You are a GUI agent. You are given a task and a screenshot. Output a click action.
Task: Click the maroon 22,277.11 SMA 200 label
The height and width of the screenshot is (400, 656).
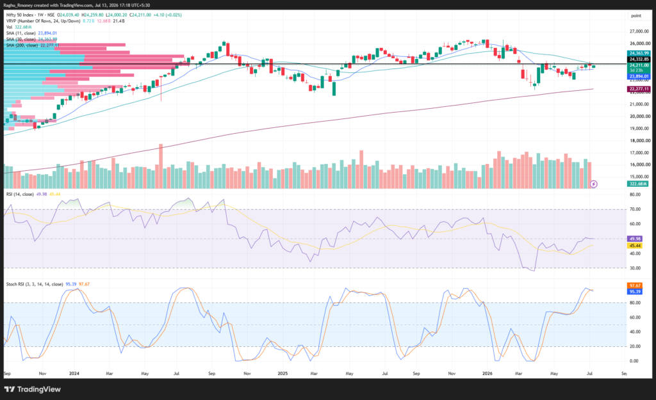pos(639,89)
